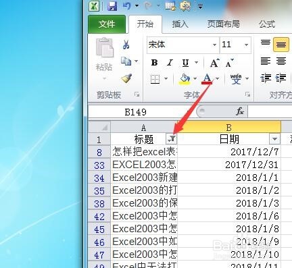Apply the yellow Fill Color bucket
292x268 pixels.
point(185,79)
